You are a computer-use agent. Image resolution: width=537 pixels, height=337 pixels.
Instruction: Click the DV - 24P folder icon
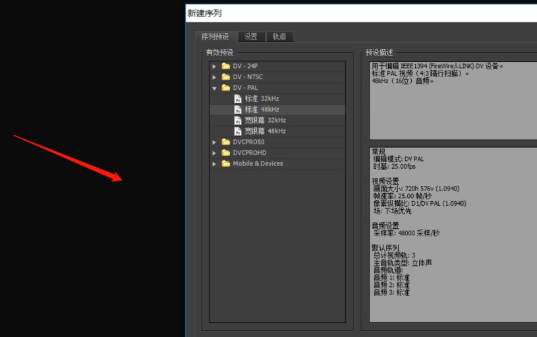(x=226, y=66)
